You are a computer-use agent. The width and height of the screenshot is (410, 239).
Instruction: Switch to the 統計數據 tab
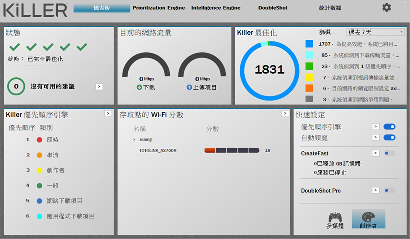[330, 8]
